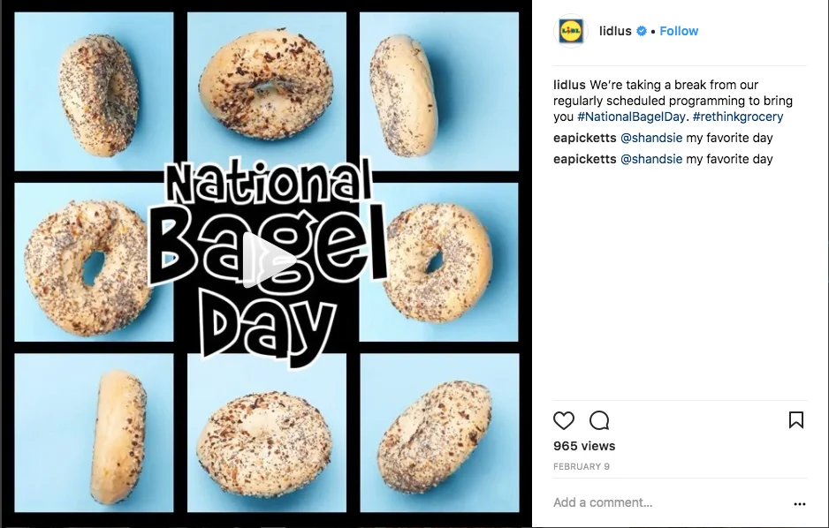Open the #rethinkgrocery hashtag
829x528 pixels.
click(x=737, y=117)
